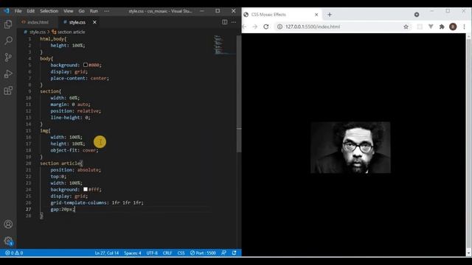Open the Extensions view
Screen dimensions: 472x265
tap(8, 90)
